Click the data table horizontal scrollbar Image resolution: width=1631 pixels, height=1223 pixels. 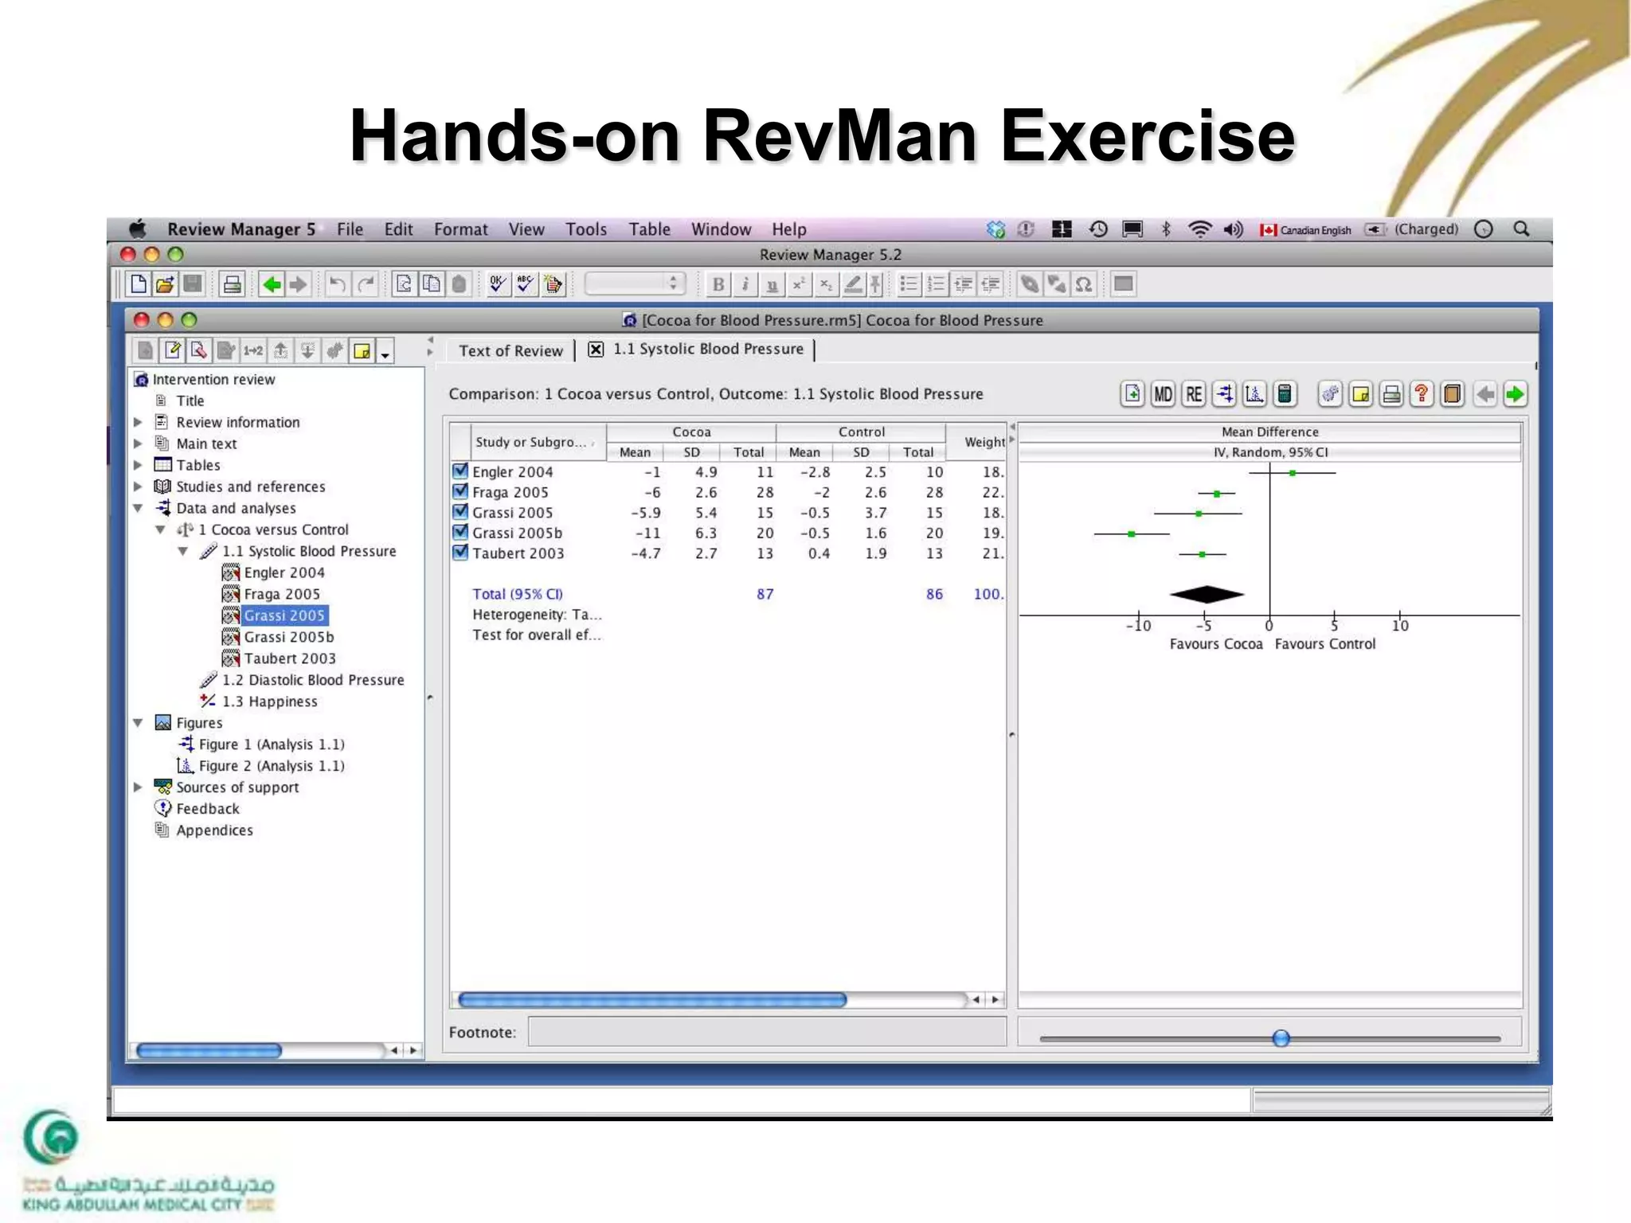pos(651,999)
